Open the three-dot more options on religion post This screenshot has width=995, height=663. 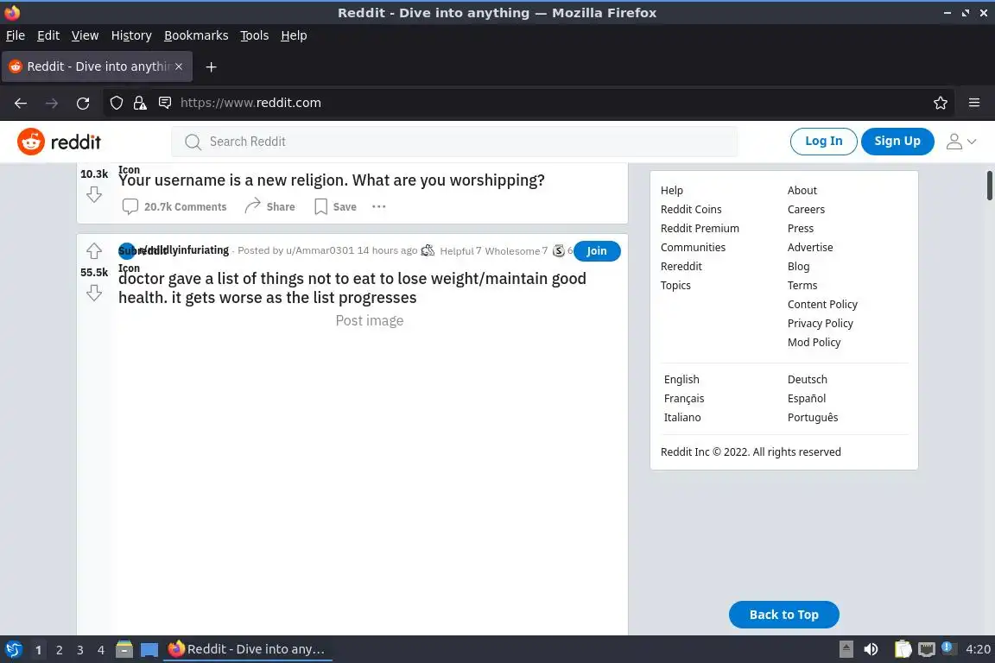point(379,207)
